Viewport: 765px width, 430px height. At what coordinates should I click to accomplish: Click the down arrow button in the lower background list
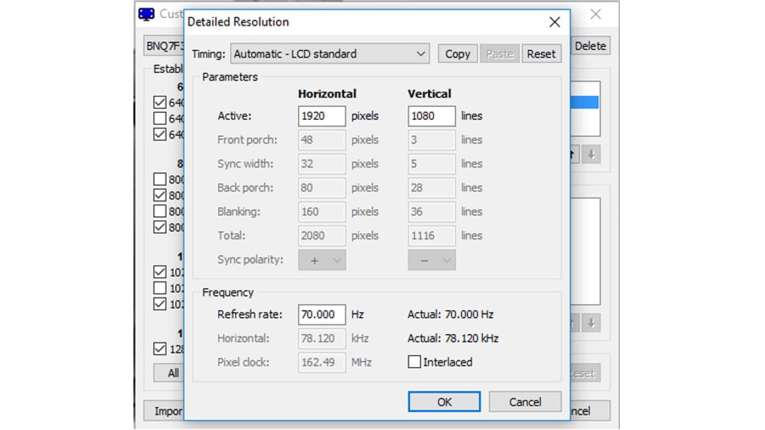[591, 323]
